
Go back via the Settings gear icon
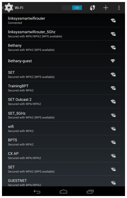pyautogui.click(x=8, y=8)
